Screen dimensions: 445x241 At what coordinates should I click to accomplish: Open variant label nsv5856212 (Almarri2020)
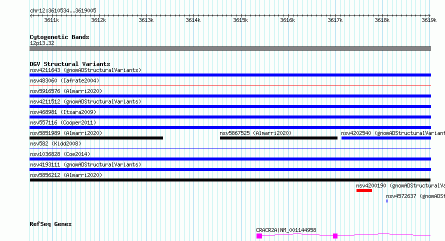click(66, 175)
